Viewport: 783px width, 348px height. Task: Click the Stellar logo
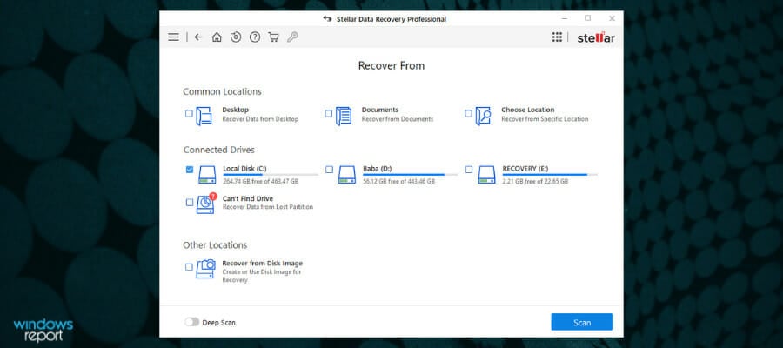pyautogui.click(x=596, y=38)
